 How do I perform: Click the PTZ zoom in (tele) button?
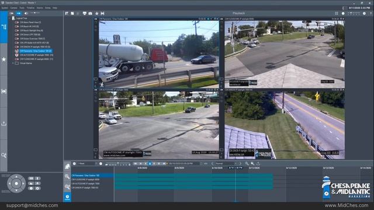(37, 178)
